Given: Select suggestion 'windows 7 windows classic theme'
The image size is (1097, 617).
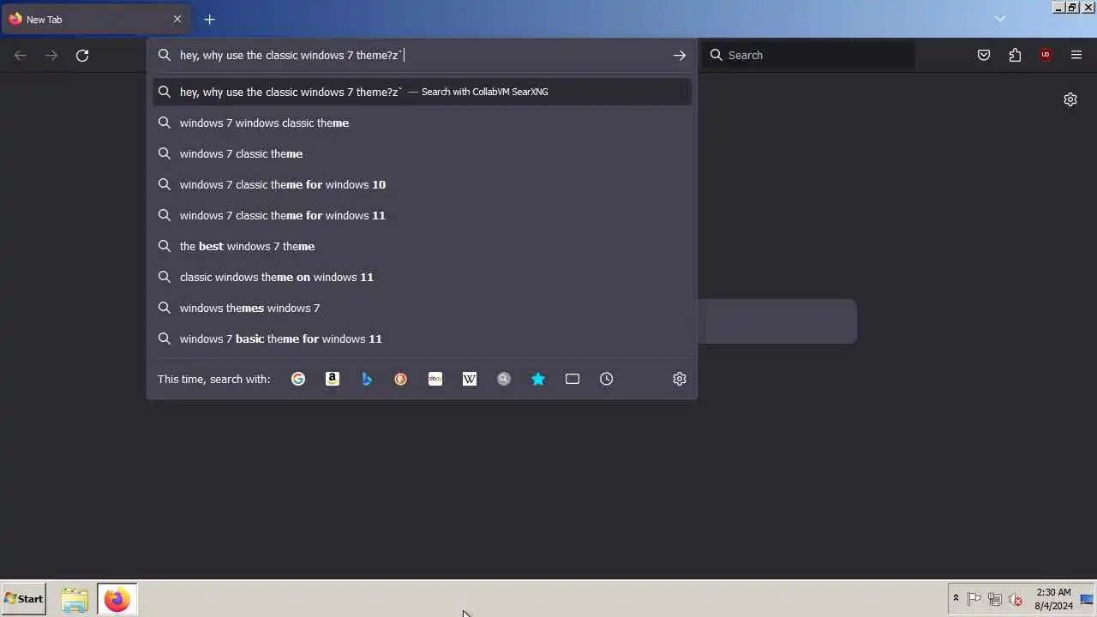Looking at the screenshot, I should [422, 123].
